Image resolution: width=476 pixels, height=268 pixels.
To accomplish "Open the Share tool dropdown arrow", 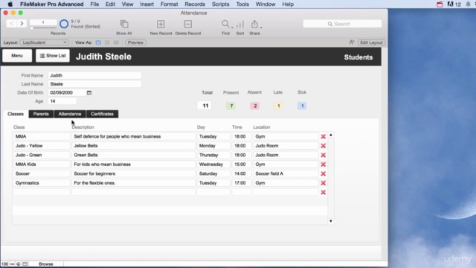I will tap(261, 28).
